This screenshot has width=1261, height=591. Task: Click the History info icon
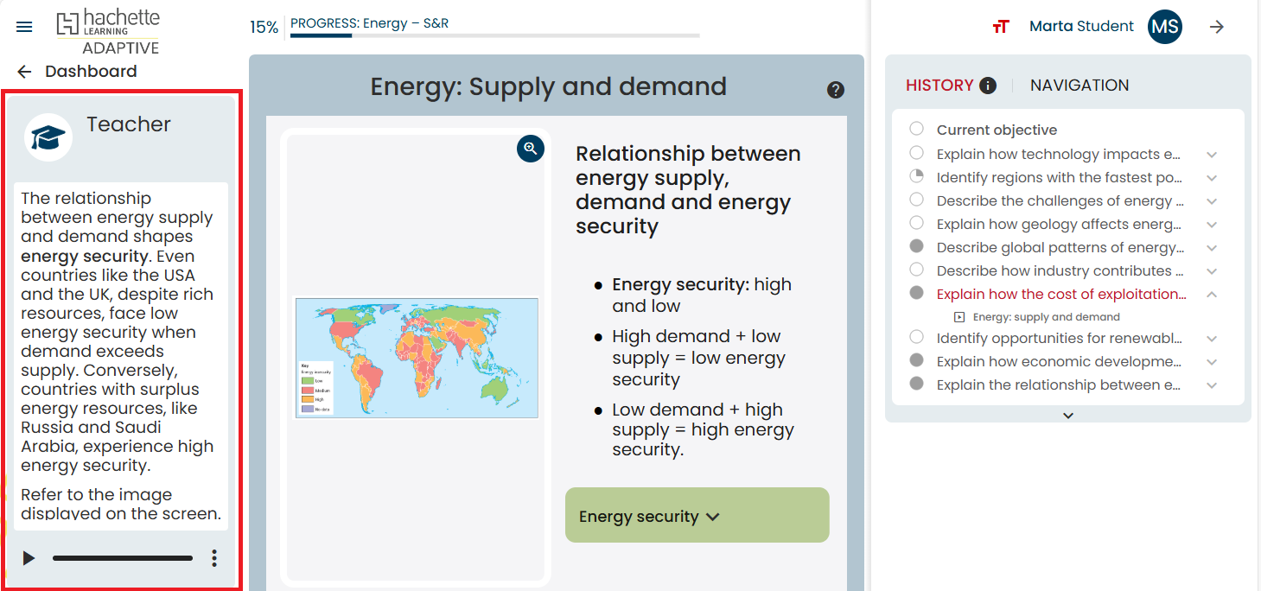pyautogui.click(x=988, y=86)
